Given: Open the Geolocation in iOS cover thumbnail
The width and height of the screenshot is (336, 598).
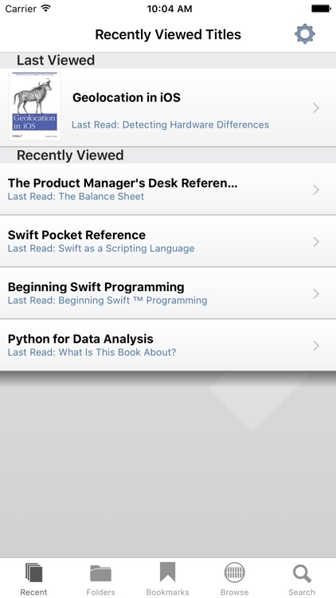Looking at the screenshot, I should click(x=35, y=106).
